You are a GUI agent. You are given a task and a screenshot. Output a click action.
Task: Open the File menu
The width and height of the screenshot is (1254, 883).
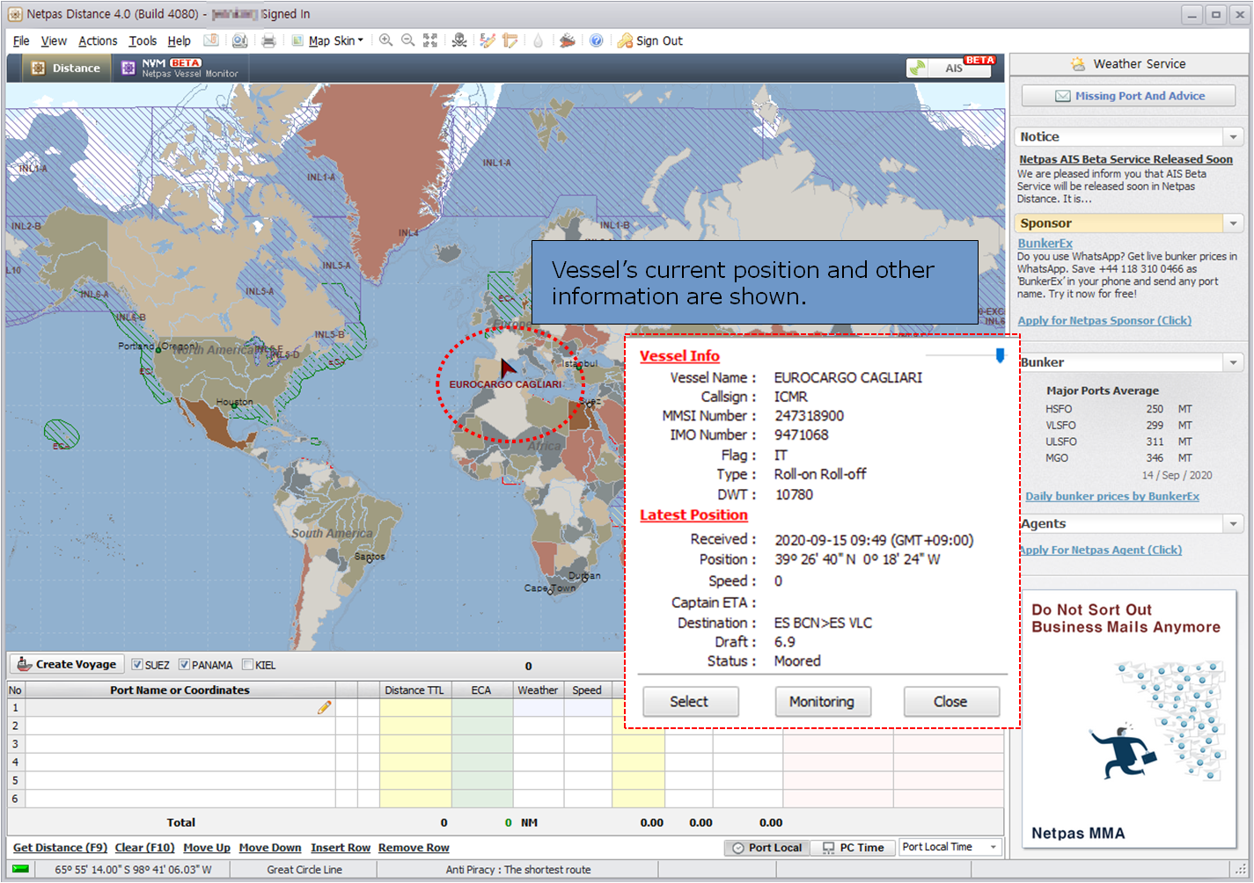pyautogui.click(x=21, y=40)
